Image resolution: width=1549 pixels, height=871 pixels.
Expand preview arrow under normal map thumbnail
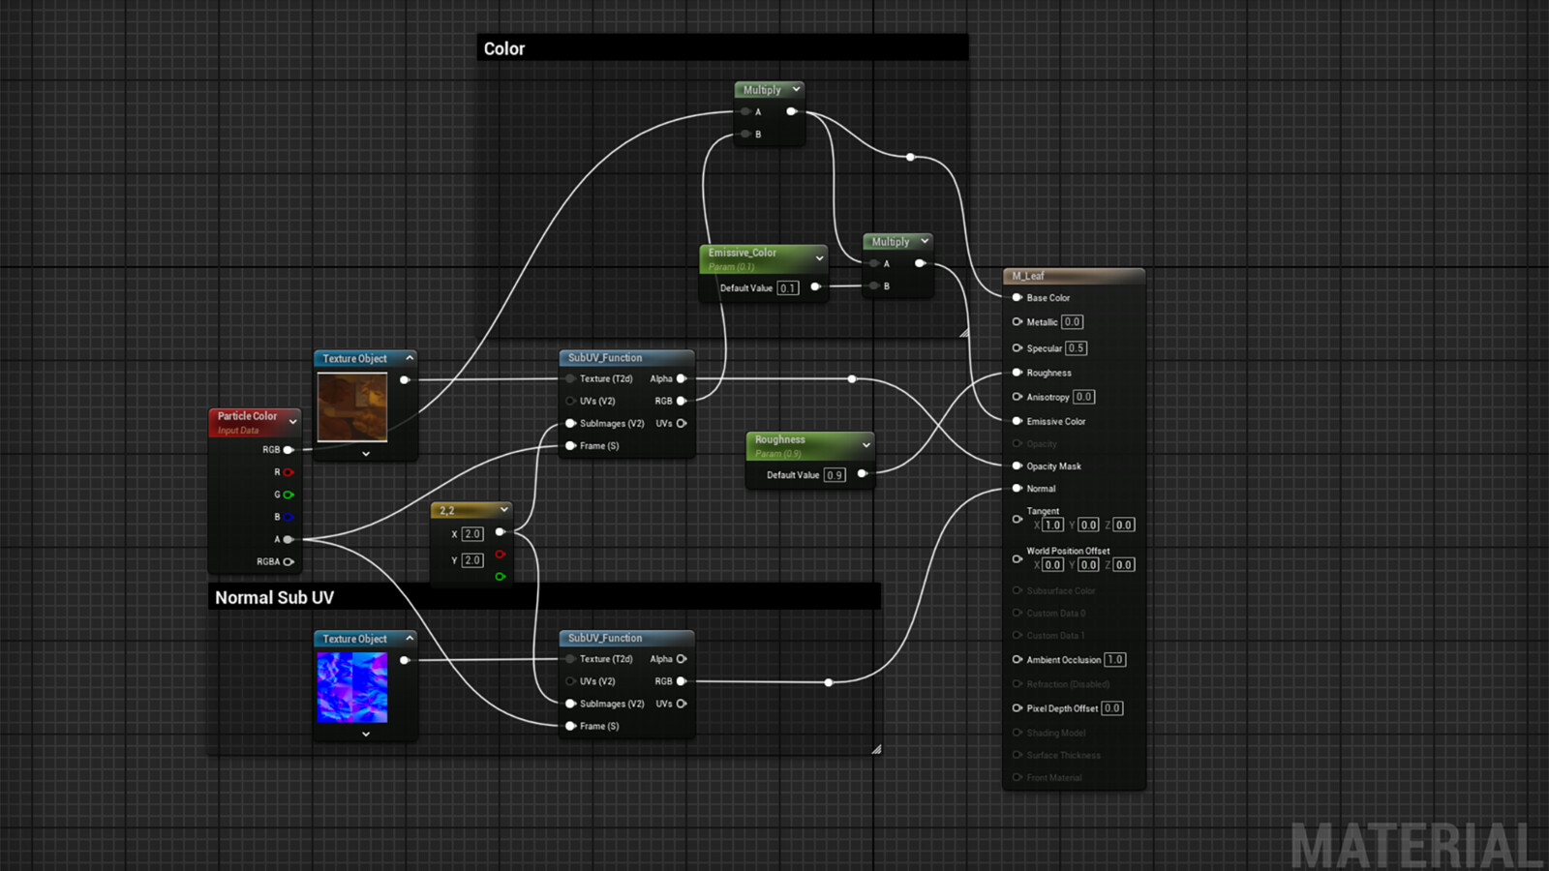point(366,734)
